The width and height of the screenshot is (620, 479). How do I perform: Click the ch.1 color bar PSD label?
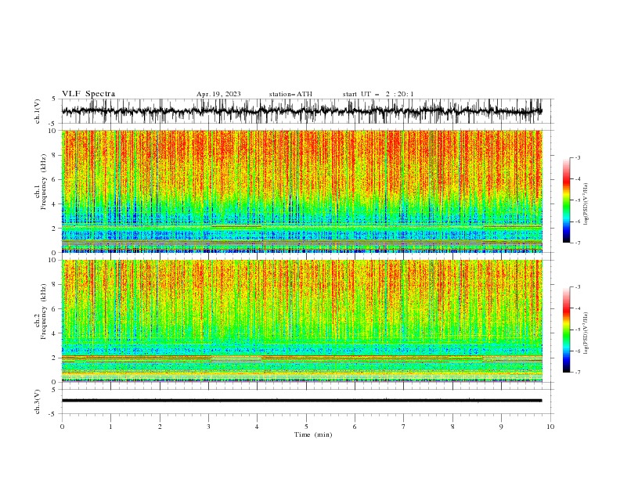586,204
